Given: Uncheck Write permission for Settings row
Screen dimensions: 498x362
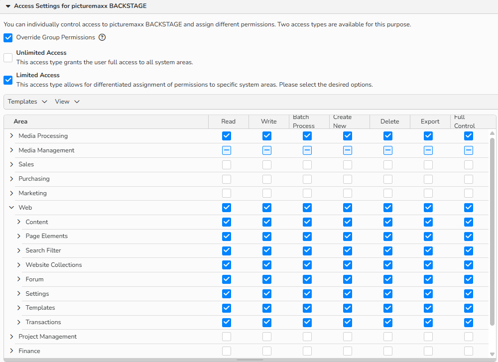Looking at the screenshot, I should 267,294.
